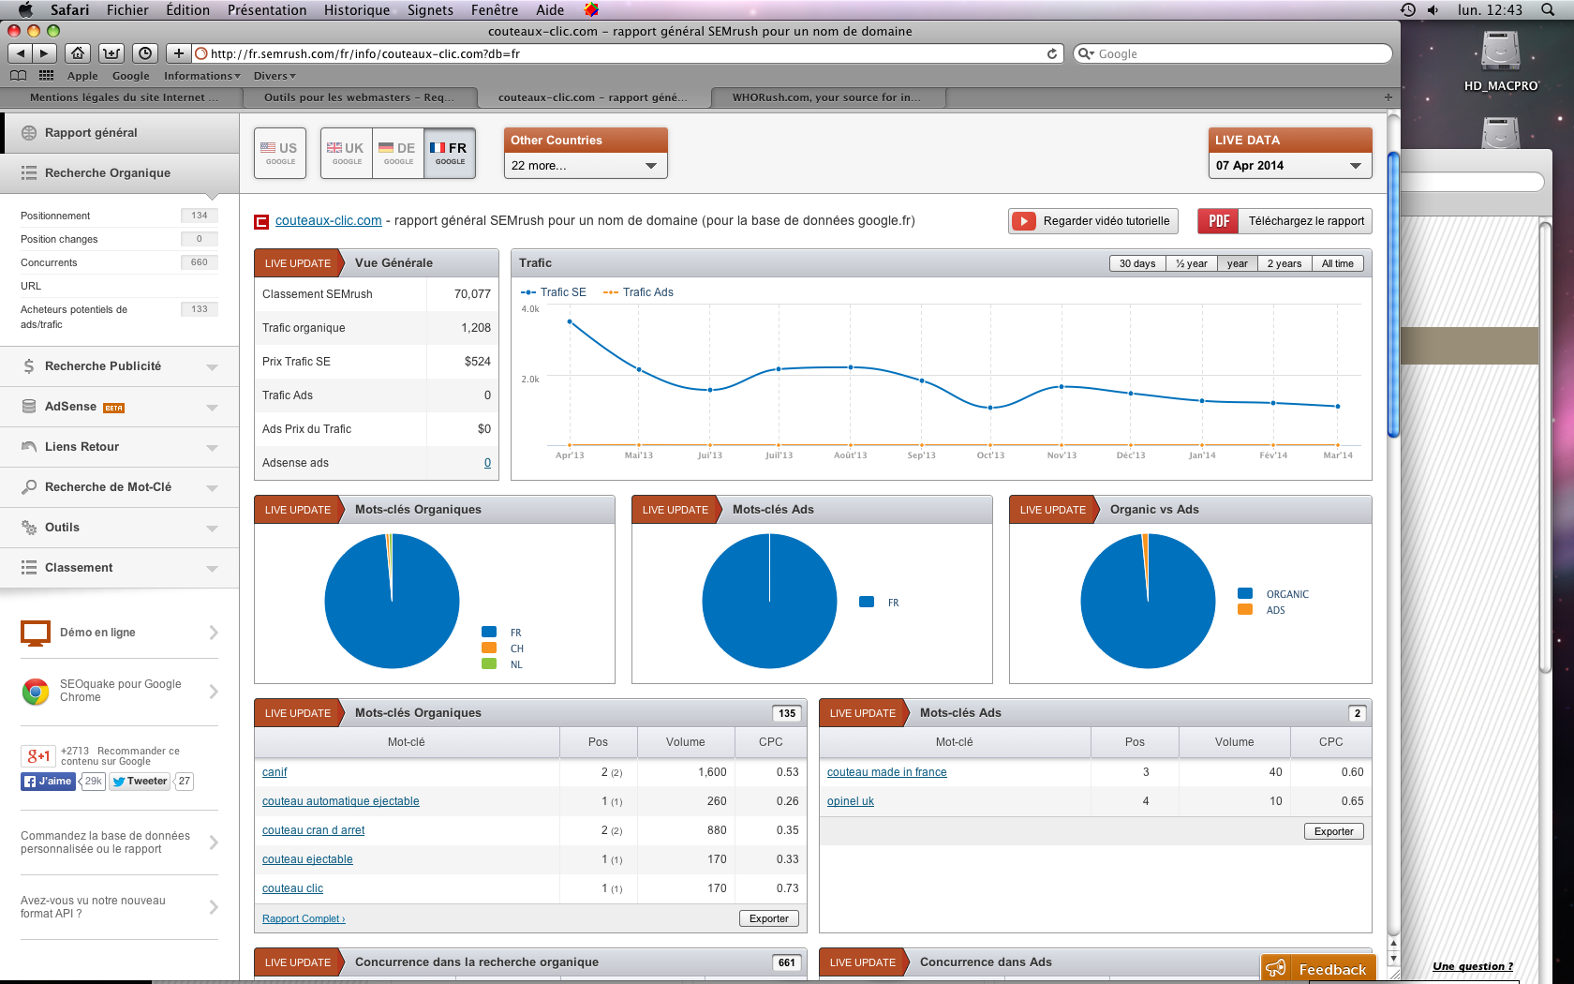The height and width of the screenshot is (984, 1574).
Task: Open the Safari Top Sites grid icon
Action: (x=46, y=76)
